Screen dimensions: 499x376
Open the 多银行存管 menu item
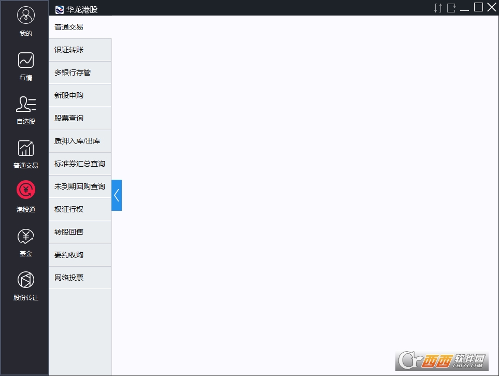tap(80, 73)
